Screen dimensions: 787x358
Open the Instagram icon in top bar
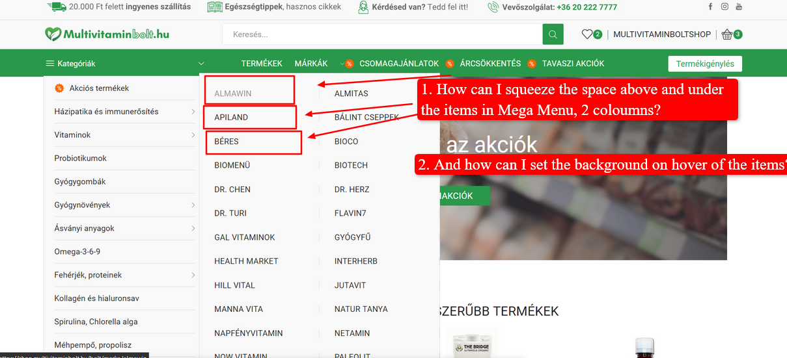725,6
